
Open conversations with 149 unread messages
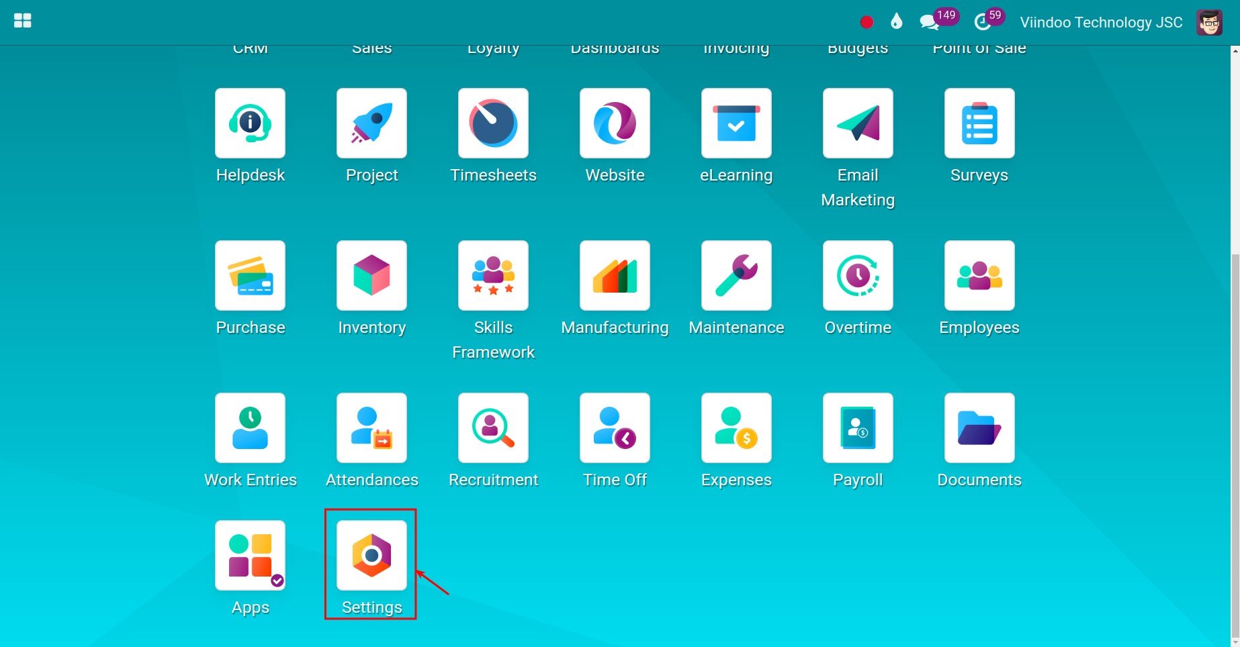[938, 20]
